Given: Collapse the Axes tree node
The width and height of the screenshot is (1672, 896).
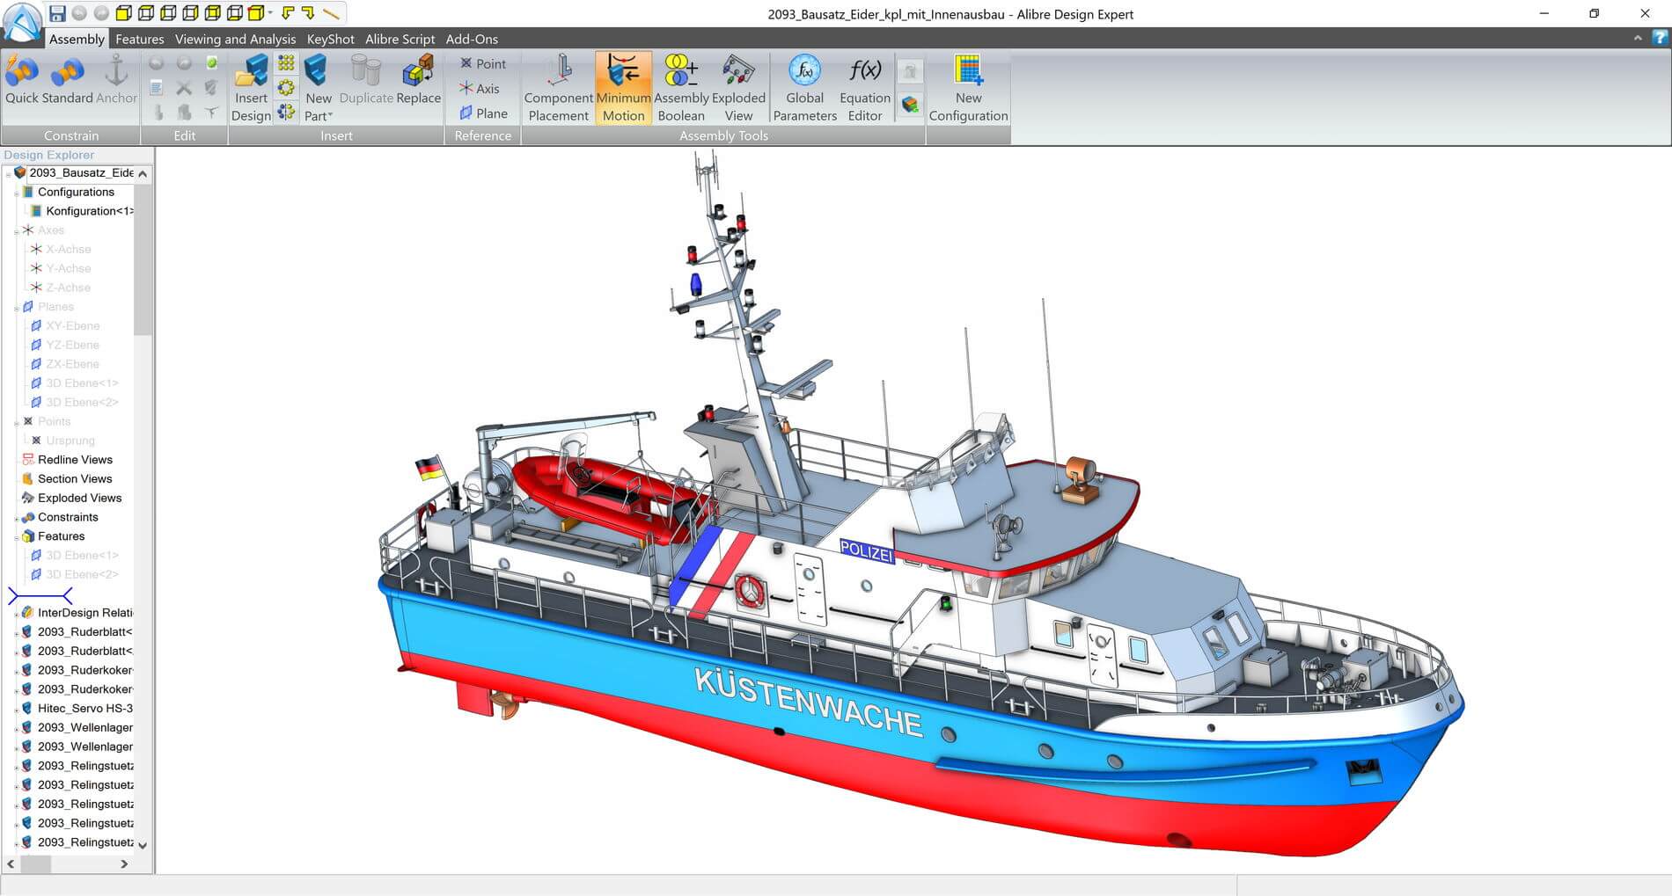Looking at the screenshot, I should click(17, 230).
